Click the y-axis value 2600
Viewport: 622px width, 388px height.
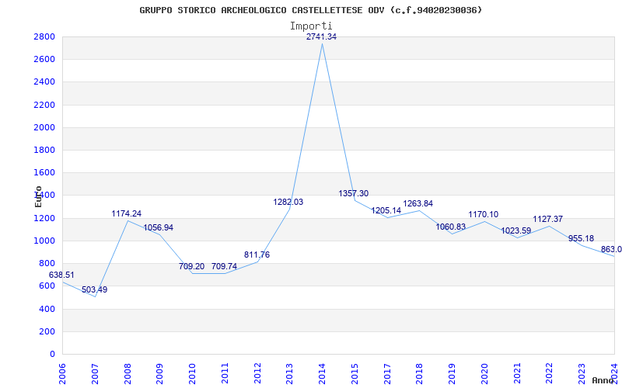(44, 60)
